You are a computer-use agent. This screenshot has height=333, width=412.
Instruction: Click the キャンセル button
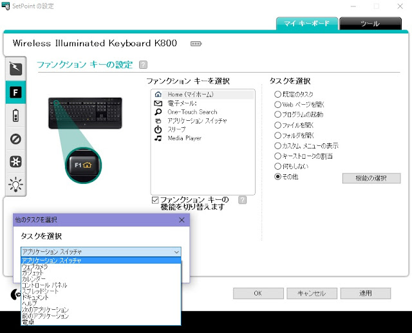312,293
